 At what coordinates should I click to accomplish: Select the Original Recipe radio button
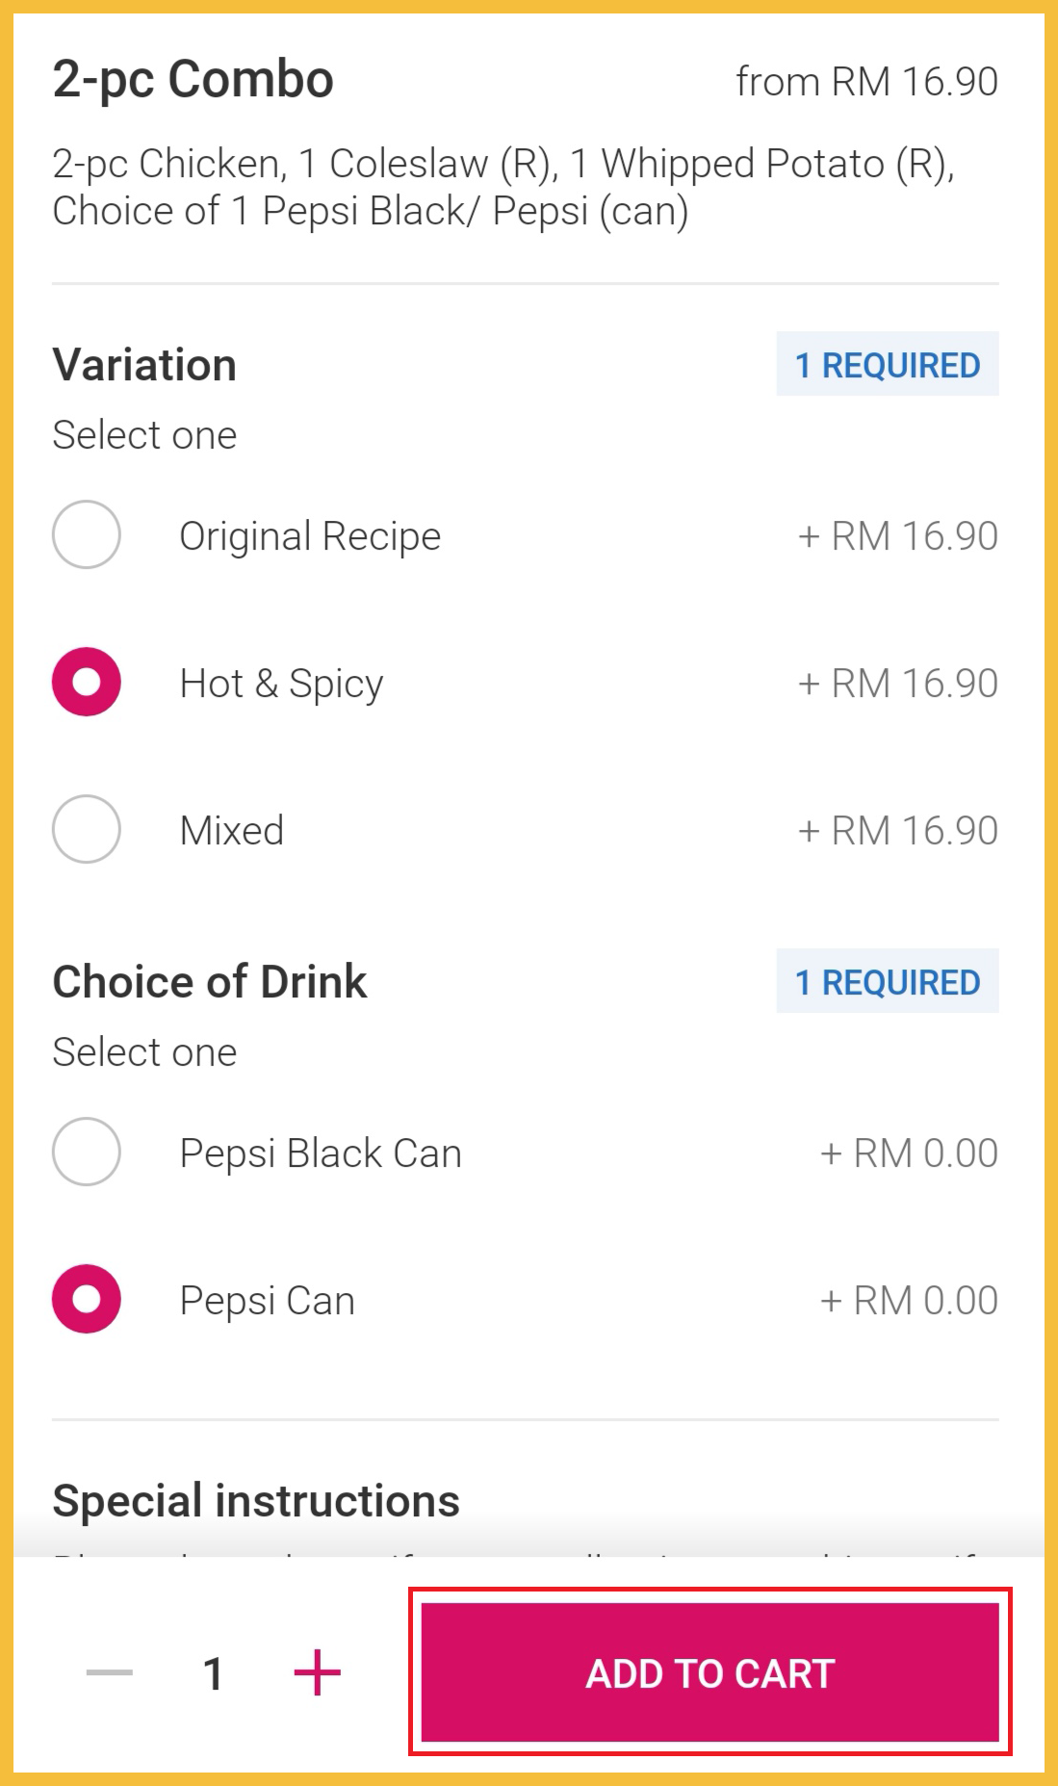[87, 534]
